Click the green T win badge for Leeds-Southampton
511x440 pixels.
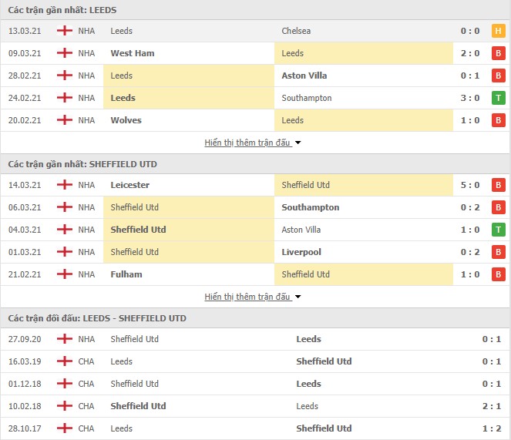point(498,98)
